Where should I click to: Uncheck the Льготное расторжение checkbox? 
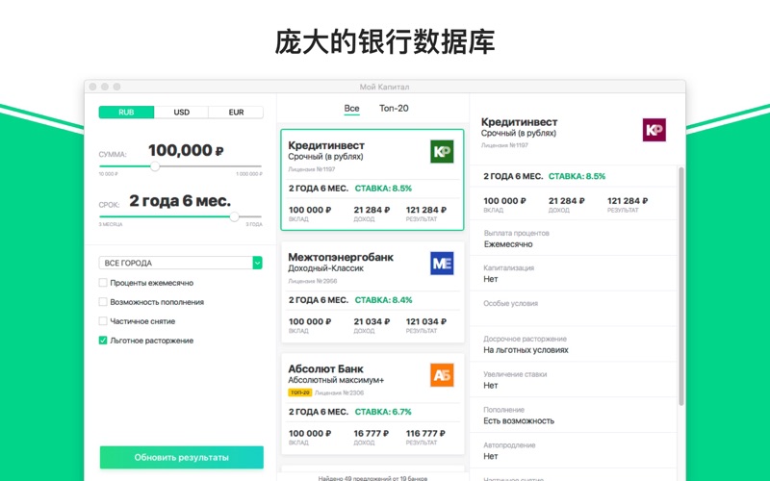(x=103, y=341)
